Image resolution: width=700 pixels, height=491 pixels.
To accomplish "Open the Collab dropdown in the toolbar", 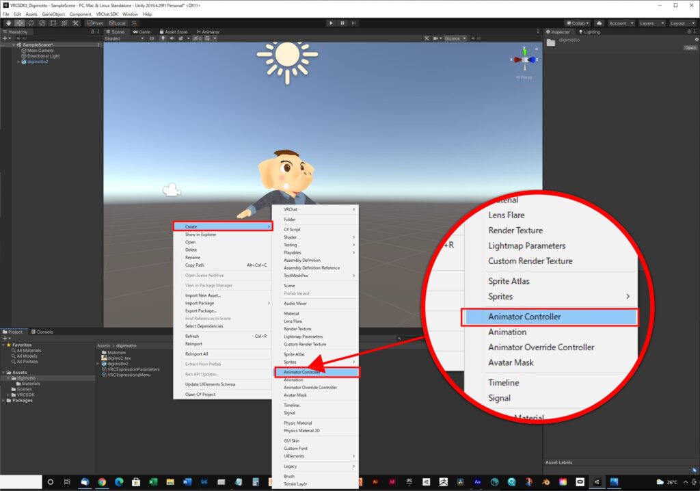I will tap(578, 23).
